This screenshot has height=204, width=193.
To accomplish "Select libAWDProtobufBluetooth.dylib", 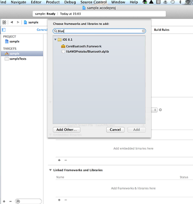I will click(x=87, y=51).
